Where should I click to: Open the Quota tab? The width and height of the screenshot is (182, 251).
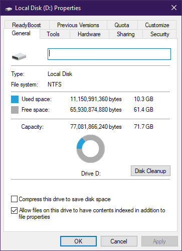122,25
